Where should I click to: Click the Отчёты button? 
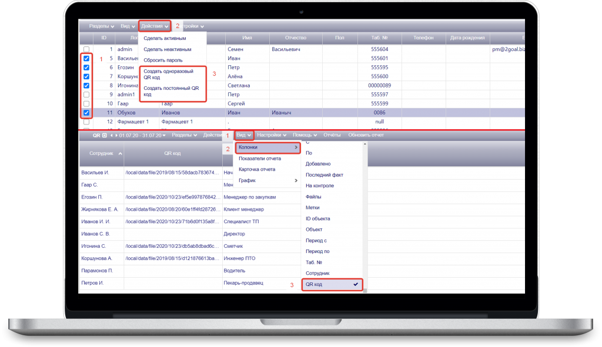332,135
